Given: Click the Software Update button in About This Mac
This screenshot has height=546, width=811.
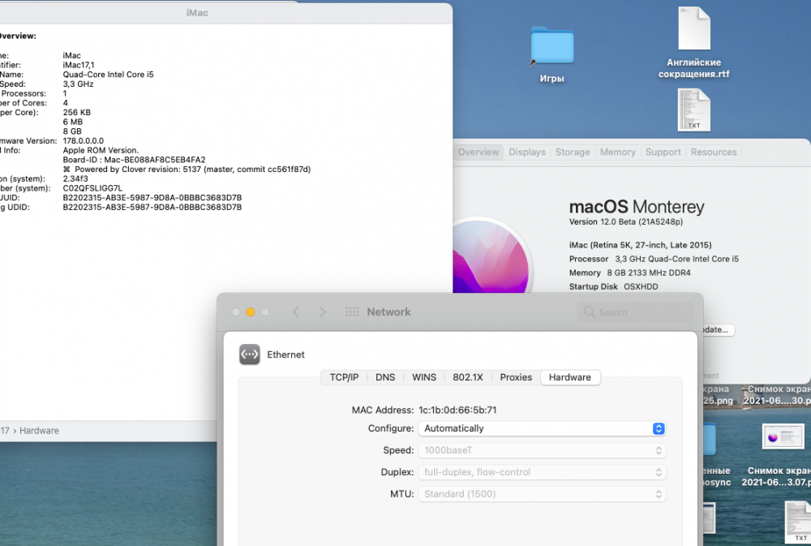Looking at the screenshot, I should 717,329.
